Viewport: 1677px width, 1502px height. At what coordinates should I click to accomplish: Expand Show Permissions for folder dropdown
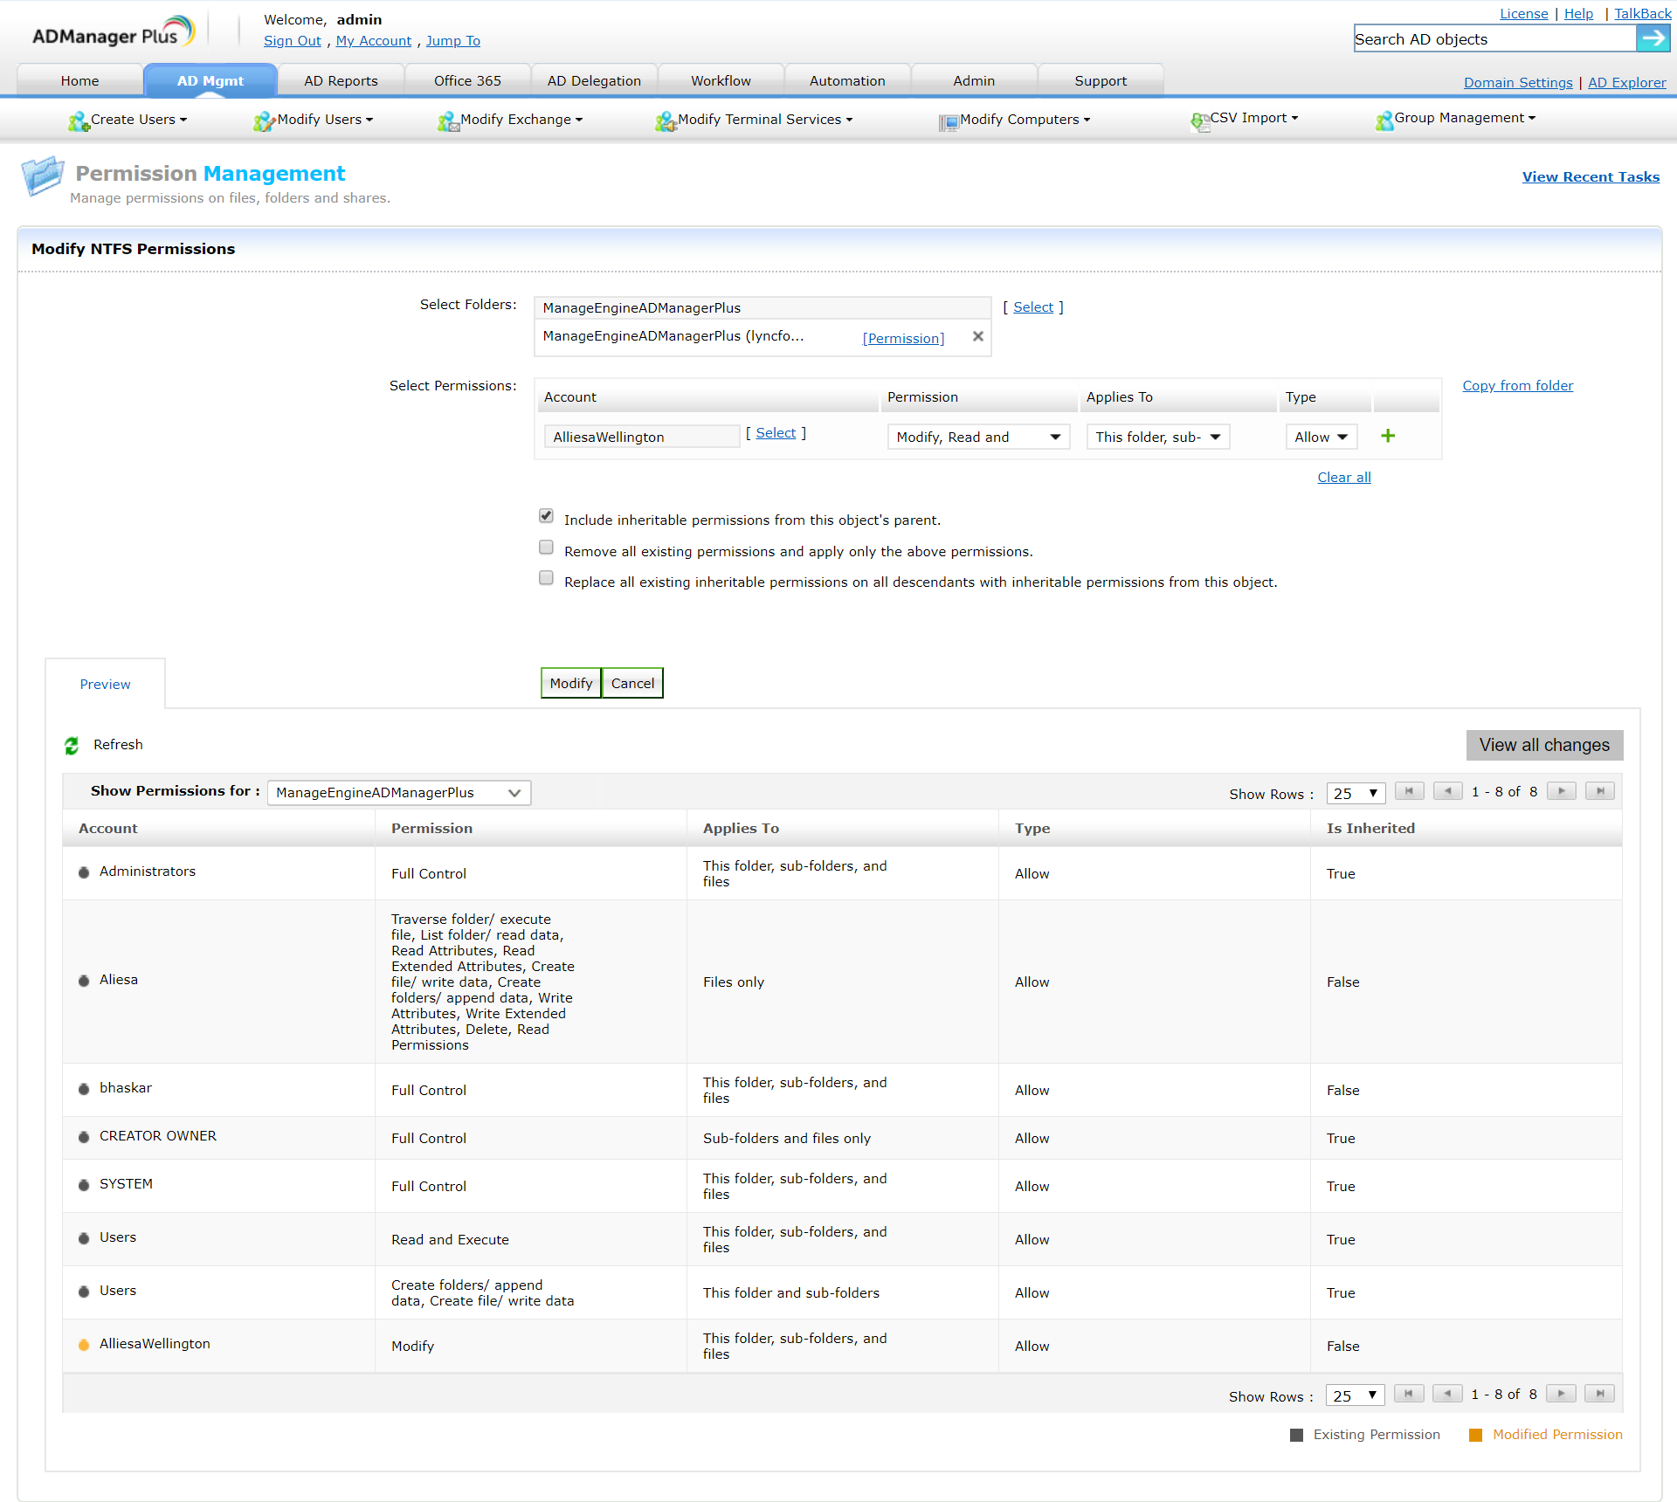398,792
